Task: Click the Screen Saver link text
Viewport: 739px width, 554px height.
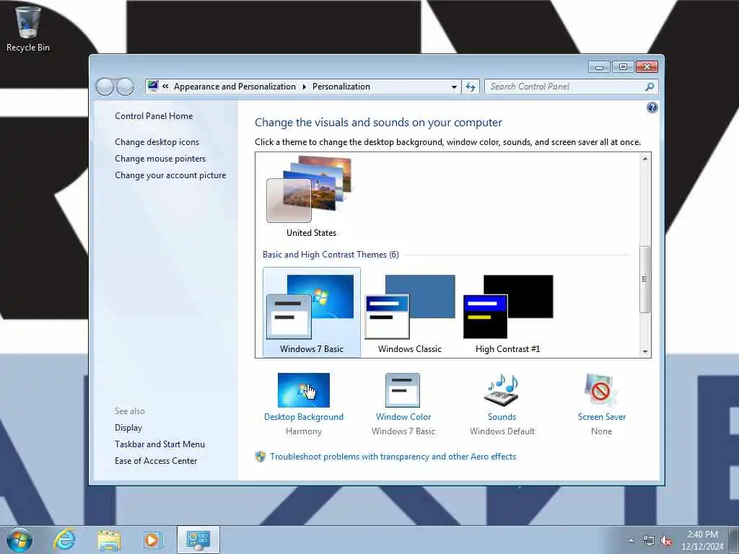Action: pyautogui.click(x=602, y=417)
